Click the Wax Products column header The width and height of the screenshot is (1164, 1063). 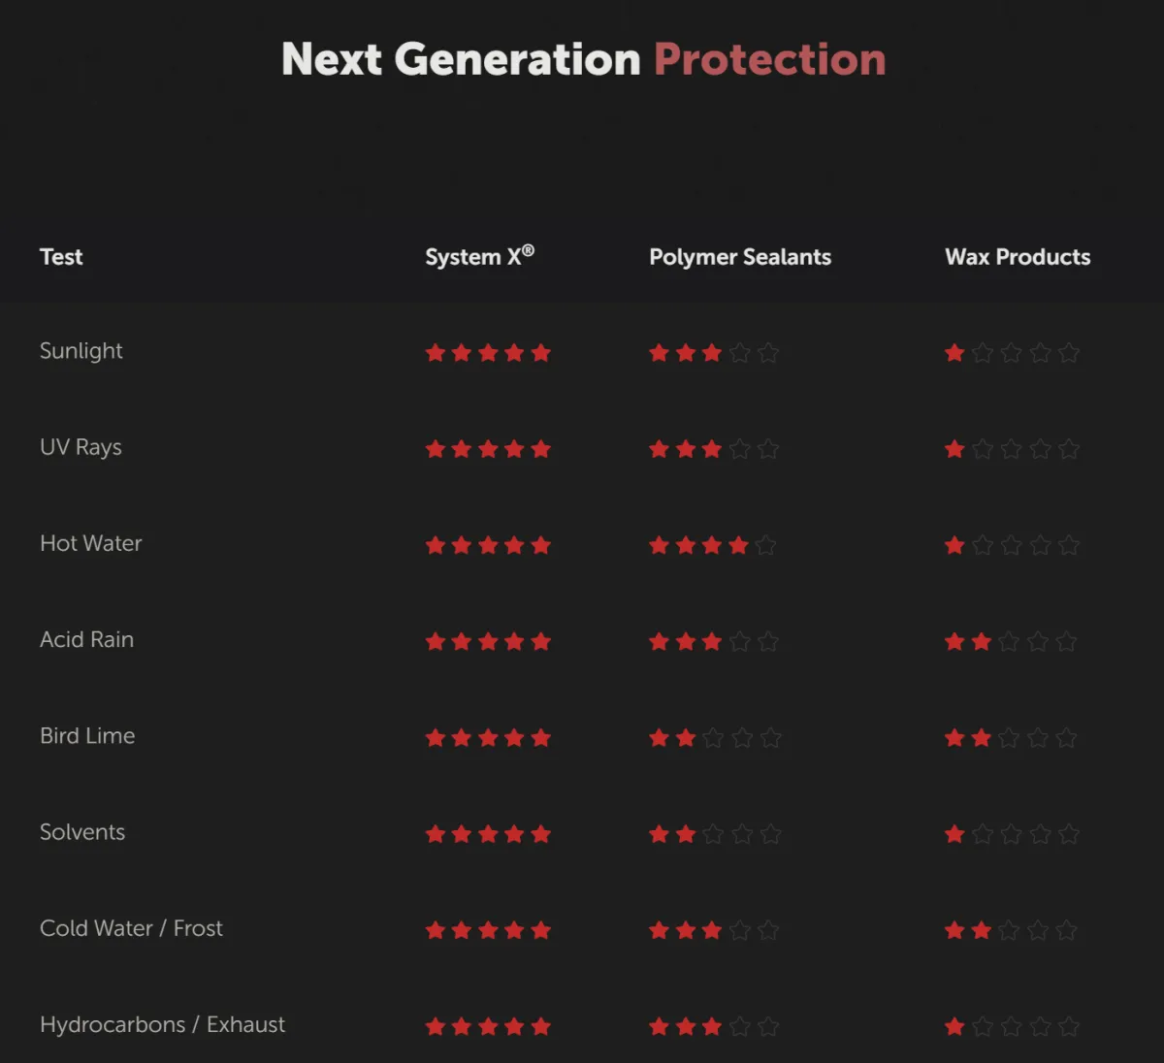tap(1018, 257)
